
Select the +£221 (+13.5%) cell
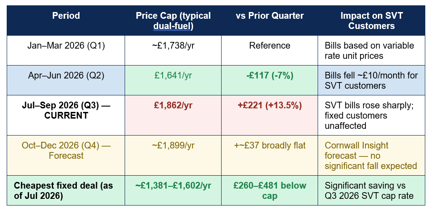click(x=269, y=115)
